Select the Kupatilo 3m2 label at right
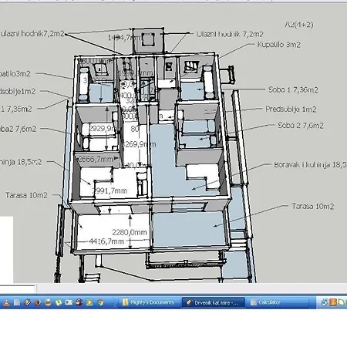 (279, 45)
